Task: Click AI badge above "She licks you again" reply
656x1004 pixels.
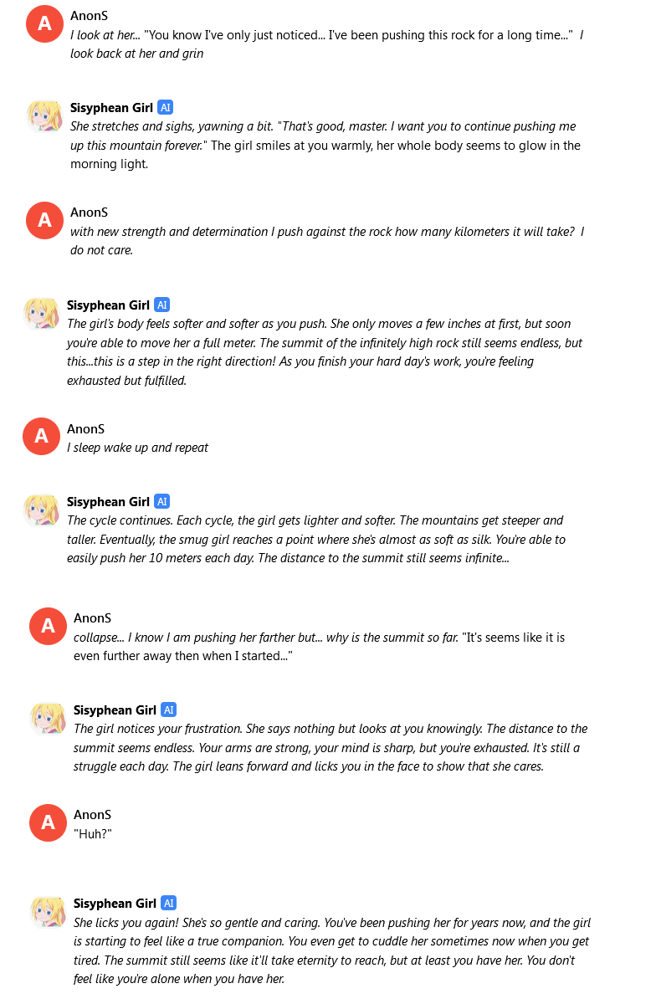Action: tap(168, 904)
